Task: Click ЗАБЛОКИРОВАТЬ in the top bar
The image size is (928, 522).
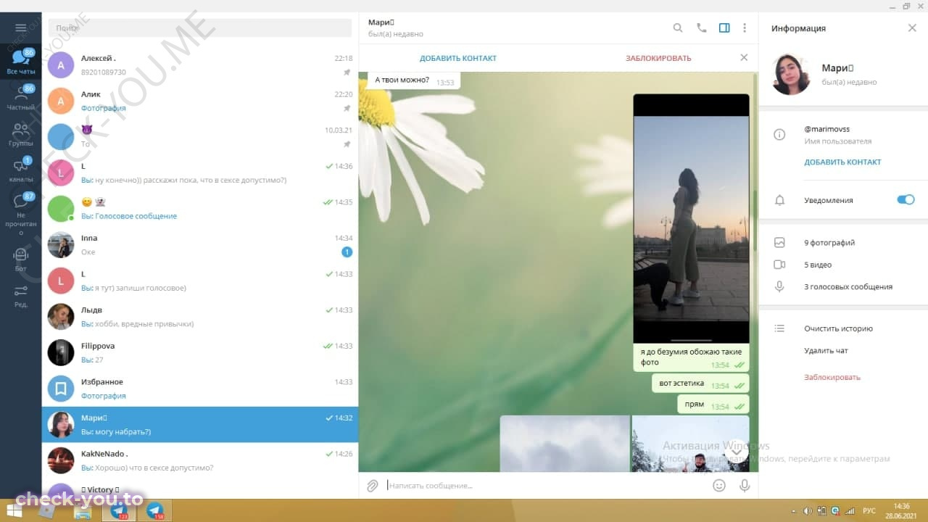Action: tap(658, 58)
